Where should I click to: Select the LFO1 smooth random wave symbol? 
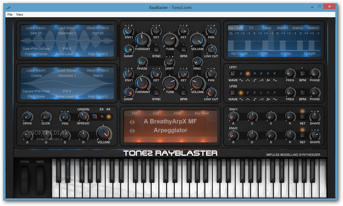click(275, 80)
